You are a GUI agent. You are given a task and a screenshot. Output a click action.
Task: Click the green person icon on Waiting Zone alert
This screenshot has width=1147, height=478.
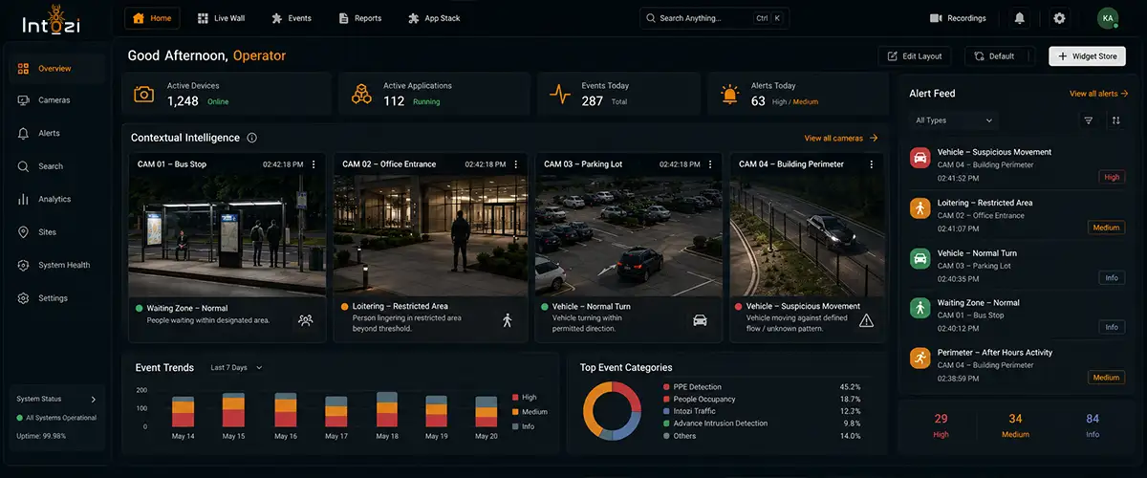920,308
